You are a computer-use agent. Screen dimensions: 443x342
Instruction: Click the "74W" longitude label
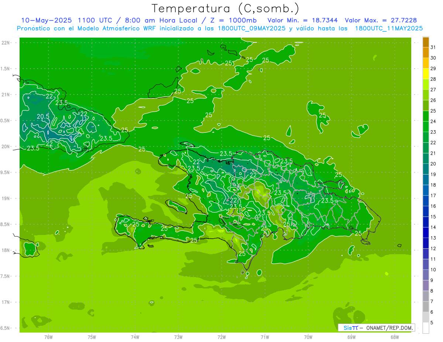(x=135, y=337)
